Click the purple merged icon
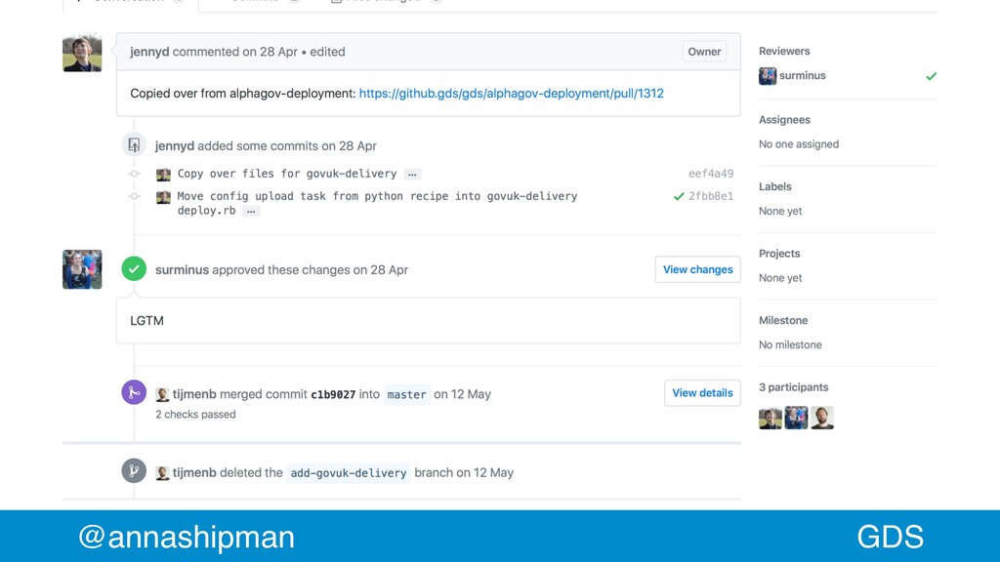Image resolution: width=1000 pixels, height=562 pixels. coord(134,392)
